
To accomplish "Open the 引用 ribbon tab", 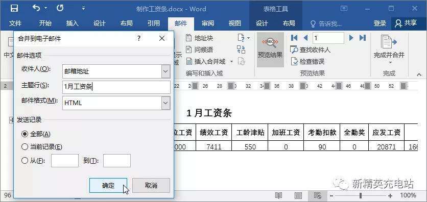I will tap(154, 23).
